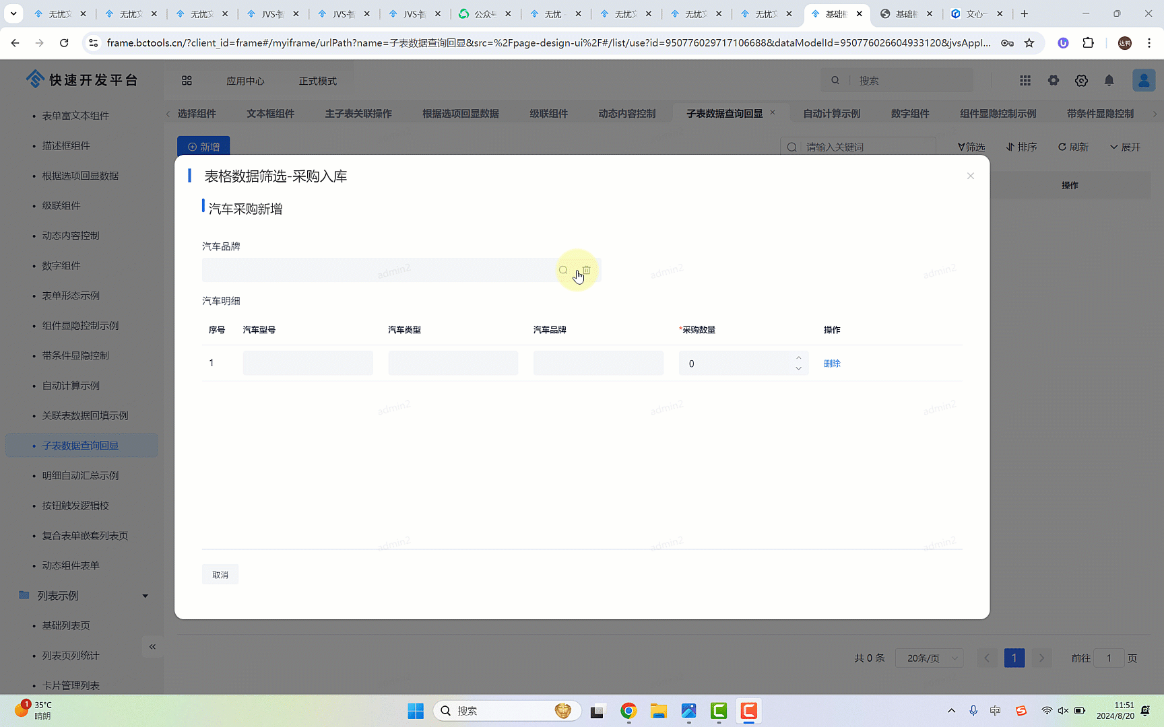Click the 取消 button

[x=220, y=575]
